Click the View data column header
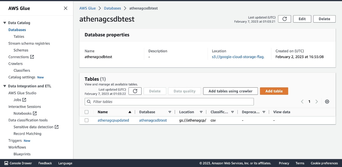342x167 pixels. pyautogui.click(x=282, y=112)
